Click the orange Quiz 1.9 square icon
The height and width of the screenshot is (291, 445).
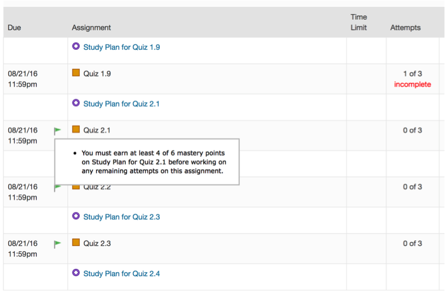click(x=76, y=73)
